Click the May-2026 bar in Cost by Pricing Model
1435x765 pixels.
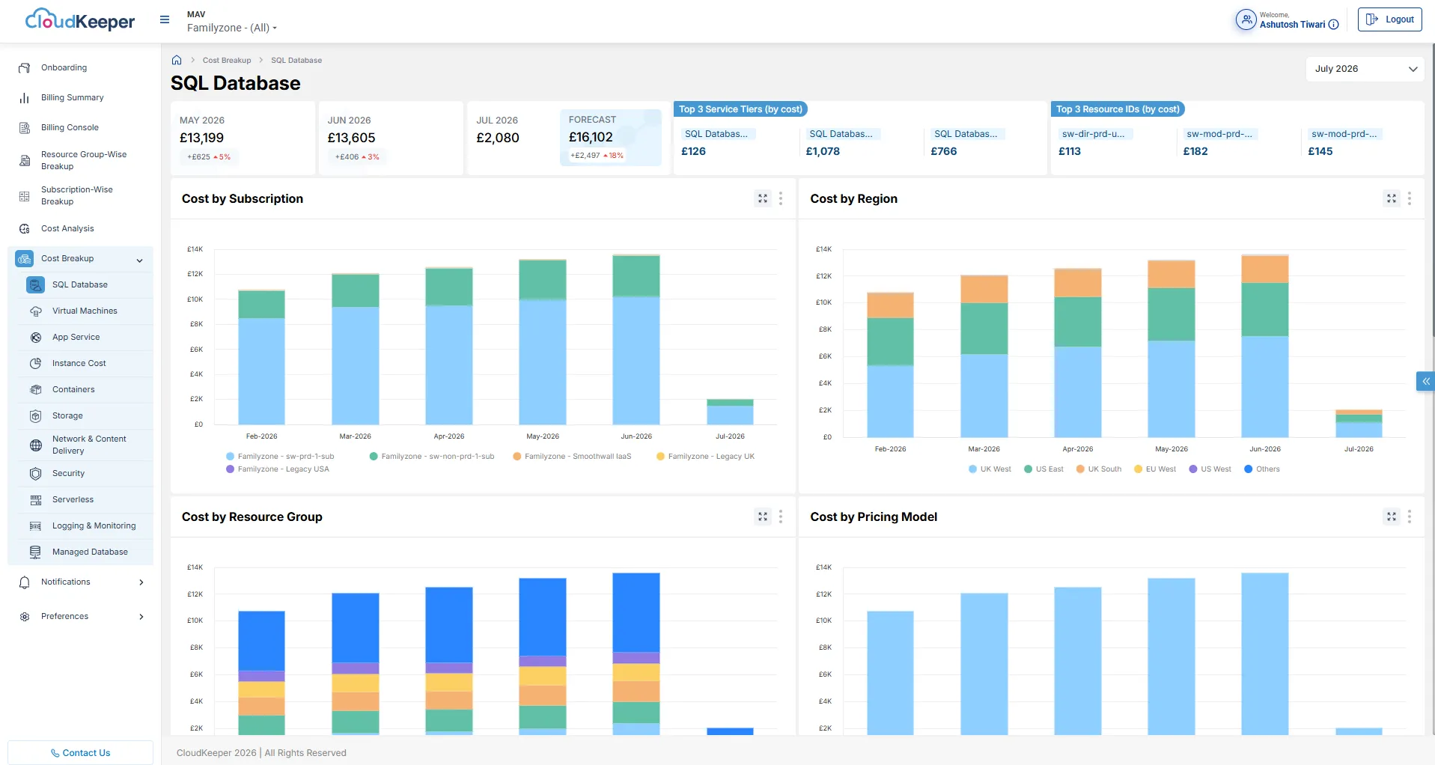pos(1172,656)
